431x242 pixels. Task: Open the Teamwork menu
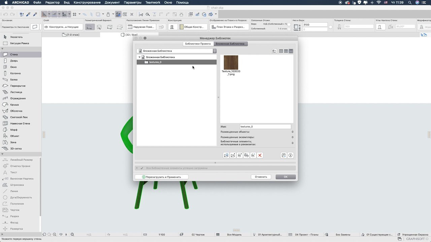pos(153,2)
